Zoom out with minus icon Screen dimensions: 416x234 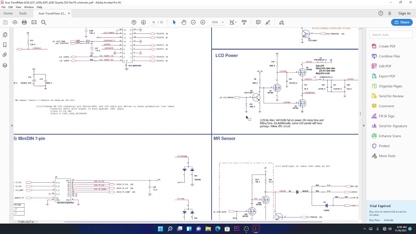click(193, 22)
